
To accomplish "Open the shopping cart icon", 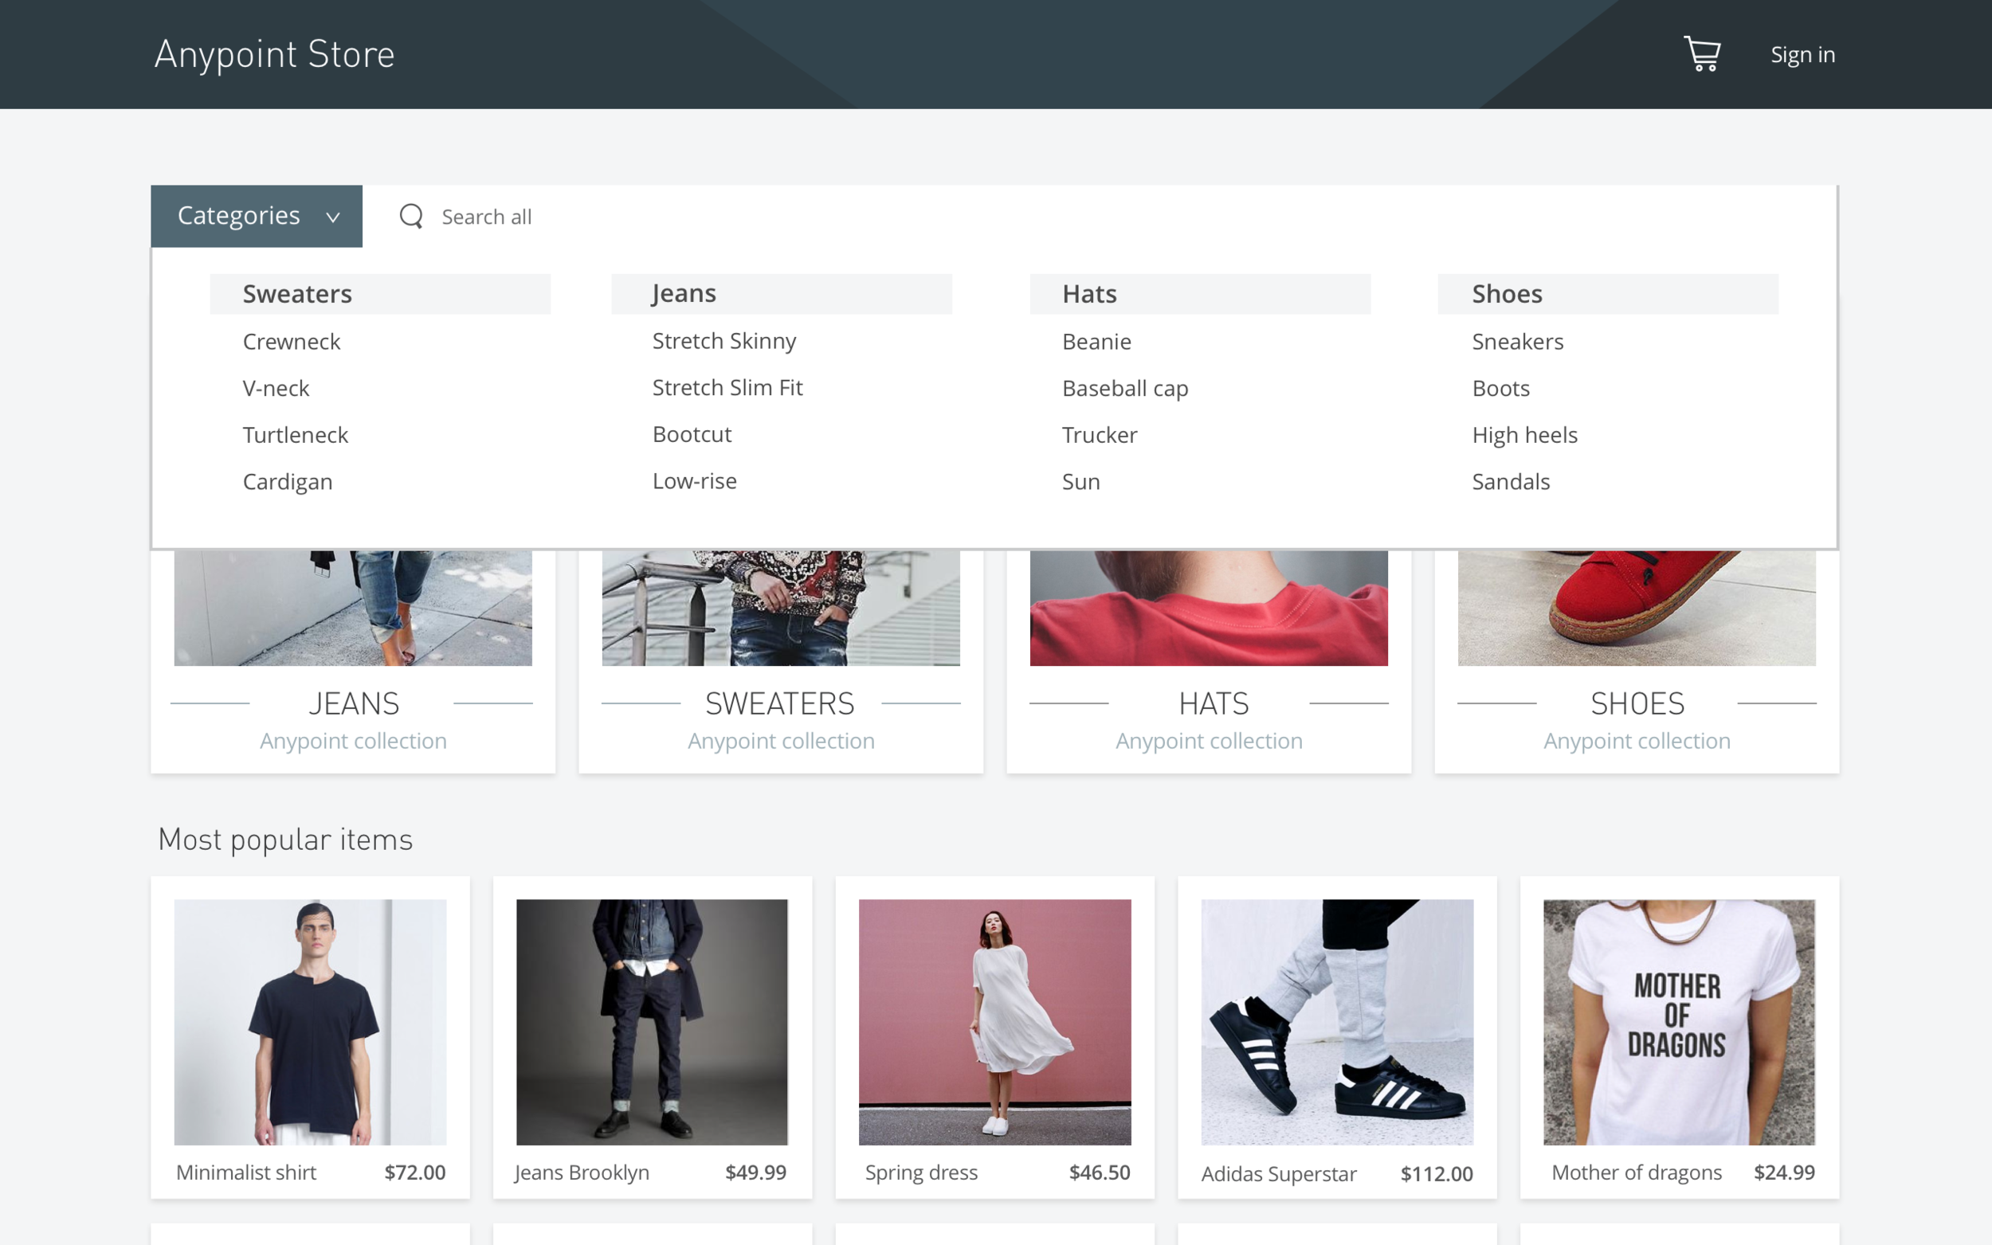I will coord(1701,54).
